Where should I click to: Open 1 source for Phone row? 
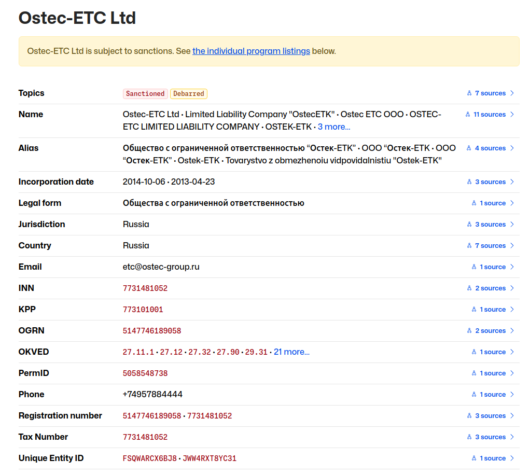(x=493, y=395)
